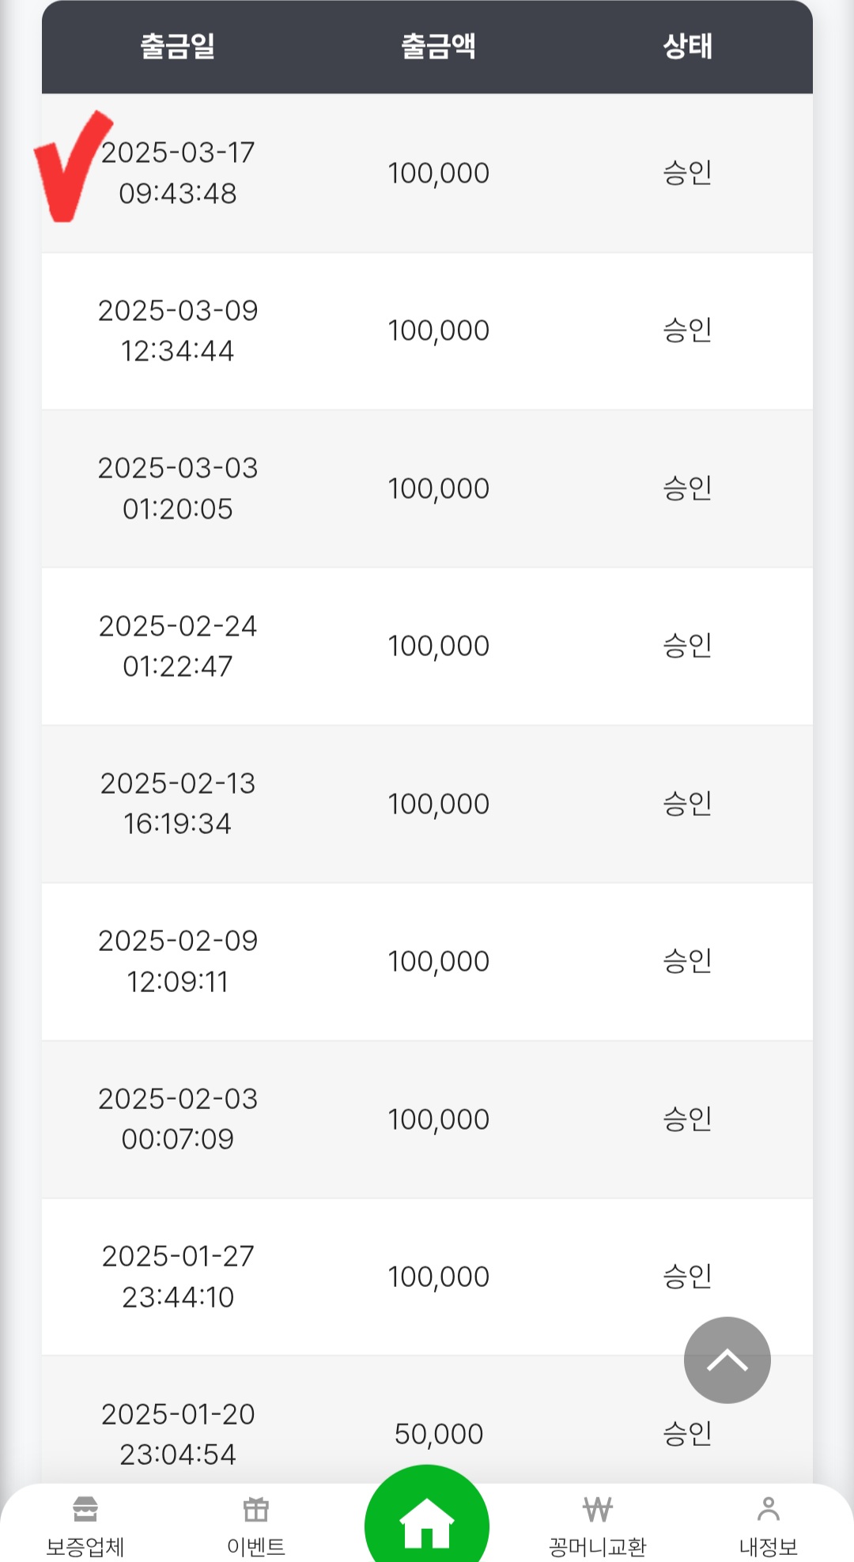Tap the 상태 column header
This screenshot has width=854, height=1562.
click(x=687, y=47)
